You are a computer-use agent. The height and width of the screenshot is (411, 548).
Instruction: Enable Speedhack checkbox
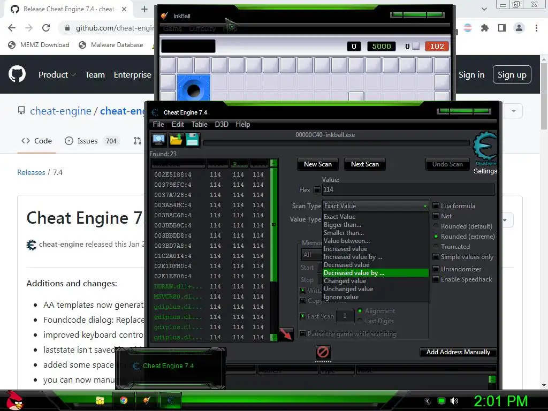coord(436,279)
